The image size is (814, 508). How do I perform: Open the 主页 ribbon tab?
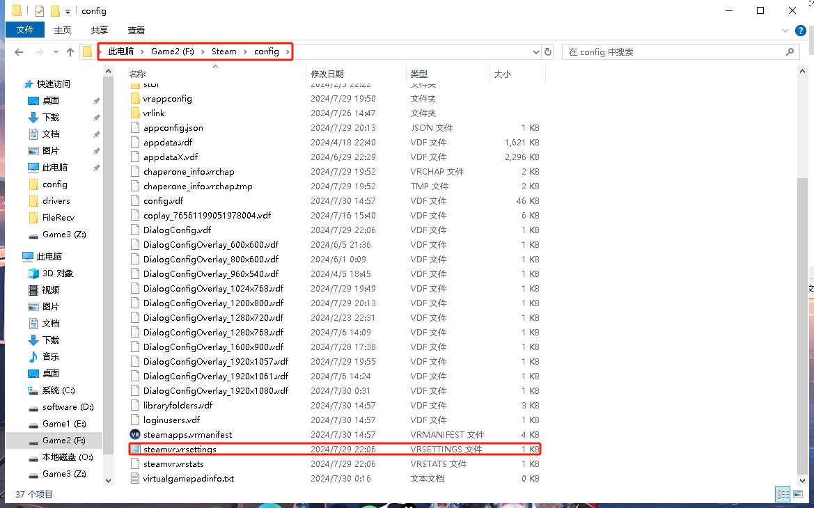63,30
